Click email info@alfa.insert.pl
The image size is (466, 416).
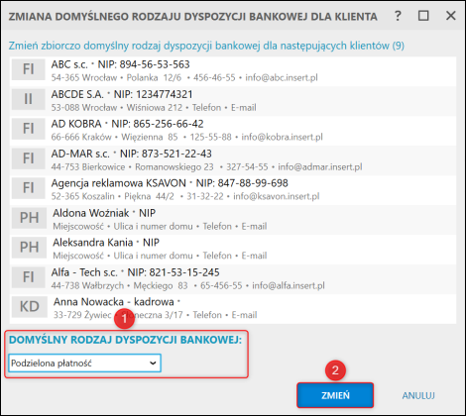point(289,285)
